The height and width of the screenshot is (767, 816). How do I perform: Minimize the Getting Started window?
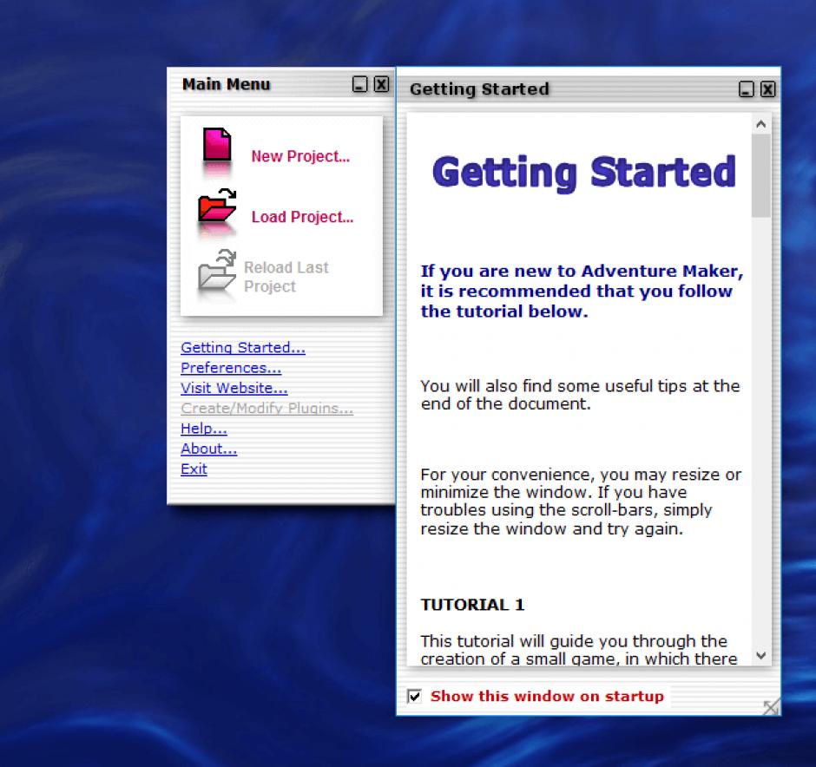[747, 88]
